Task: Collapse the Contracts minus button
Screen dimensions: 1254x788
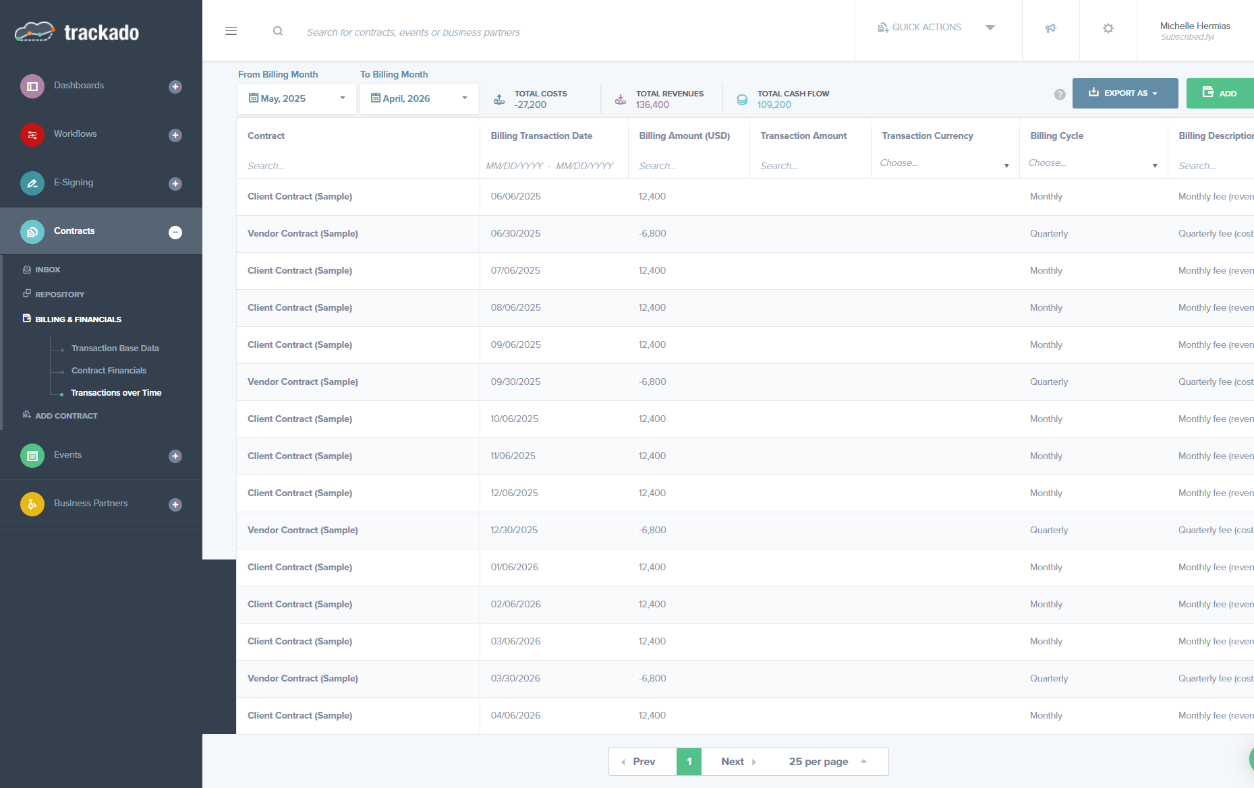Action: tap(175, 232)
